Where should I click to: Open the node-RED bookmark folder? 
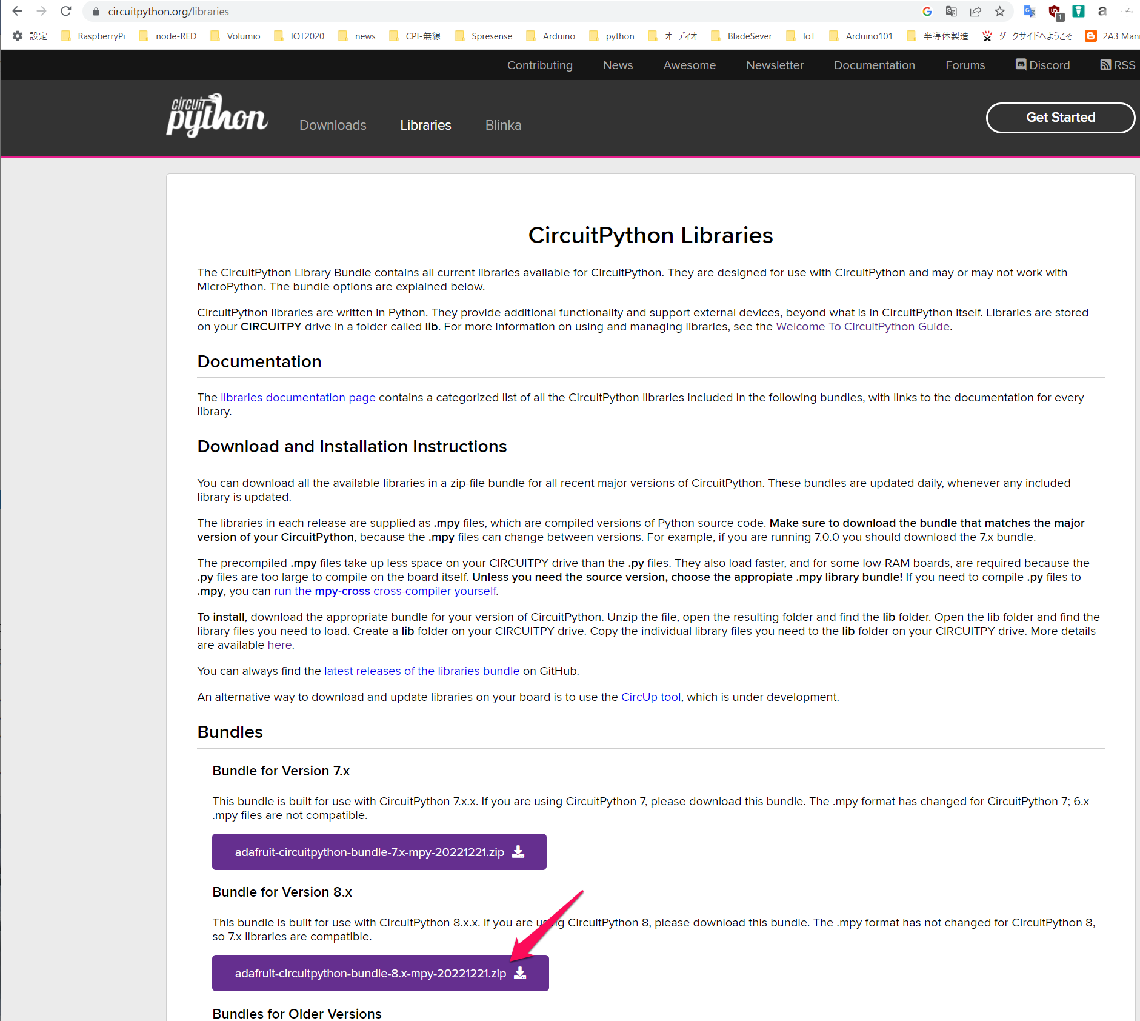168,36
